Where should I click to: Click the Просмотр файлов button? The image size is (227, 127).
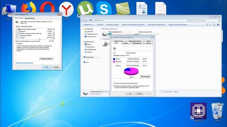[46, 59]
